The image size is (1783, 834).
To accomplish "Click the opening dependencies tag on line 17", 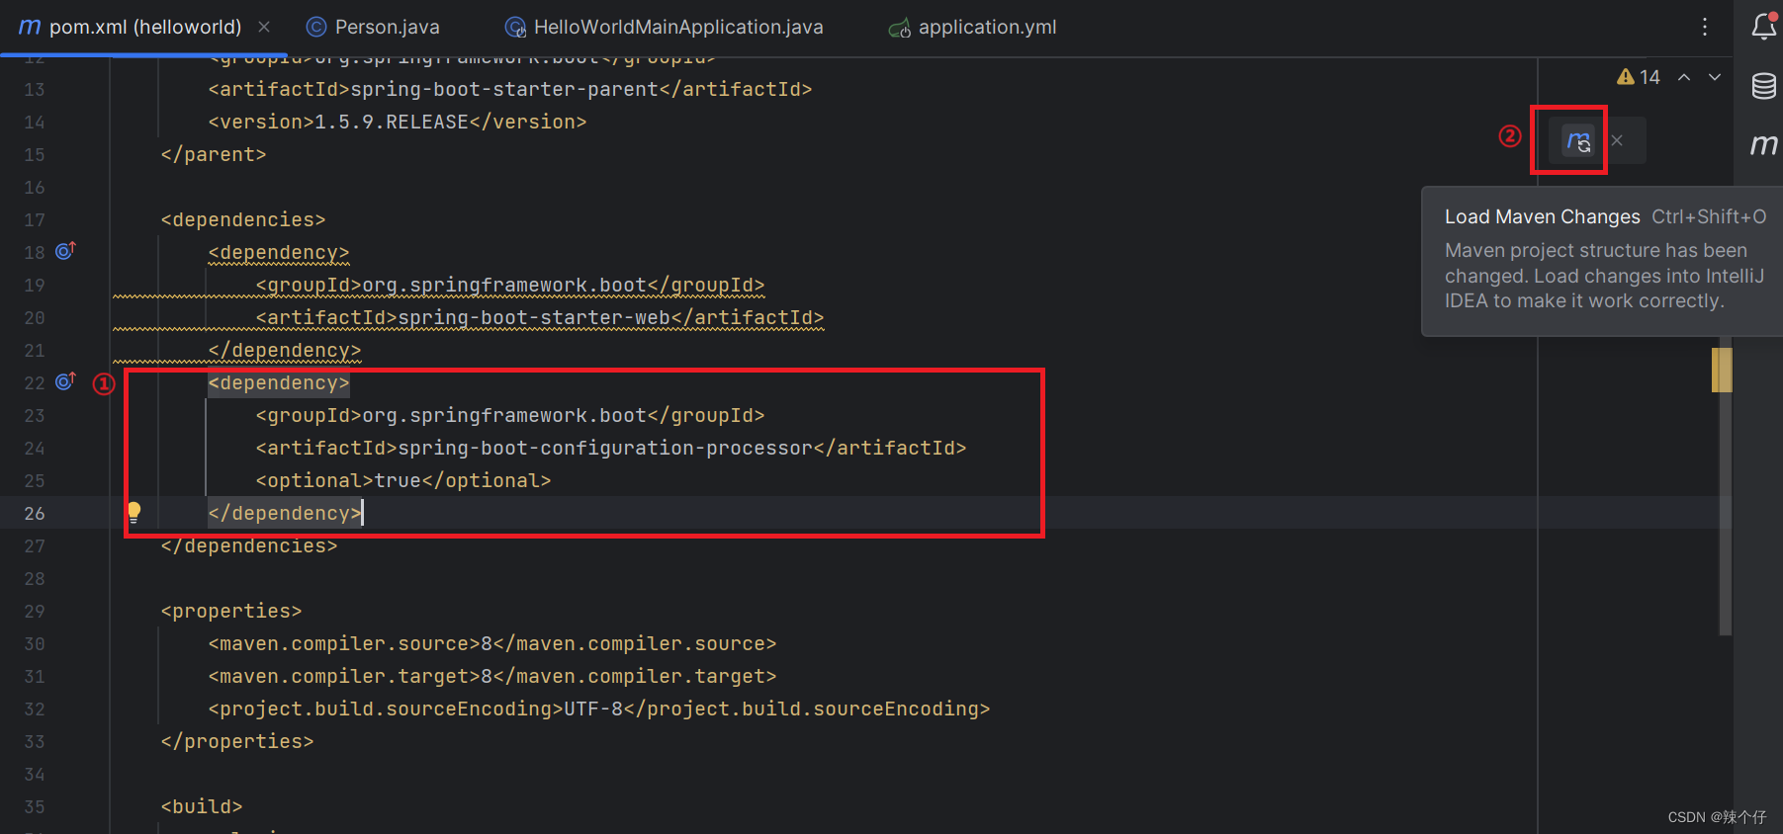I will (x=243, y=219).
